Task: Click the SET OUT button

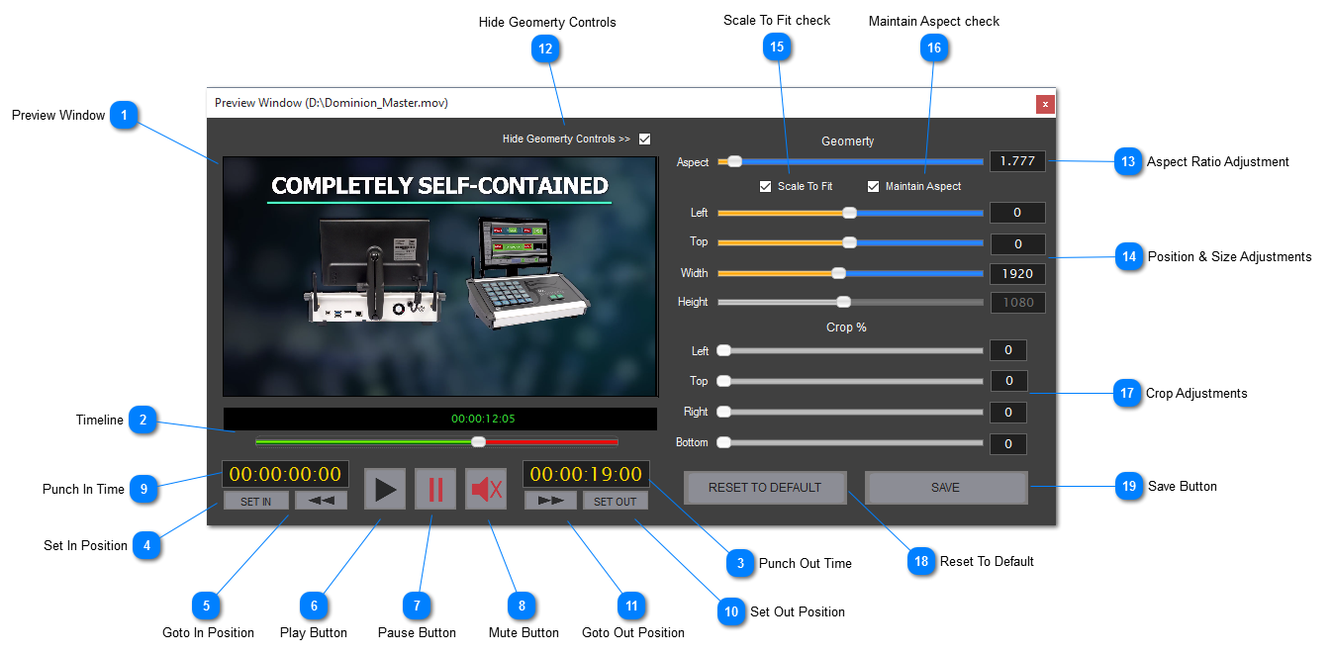Action: (615, 500)
